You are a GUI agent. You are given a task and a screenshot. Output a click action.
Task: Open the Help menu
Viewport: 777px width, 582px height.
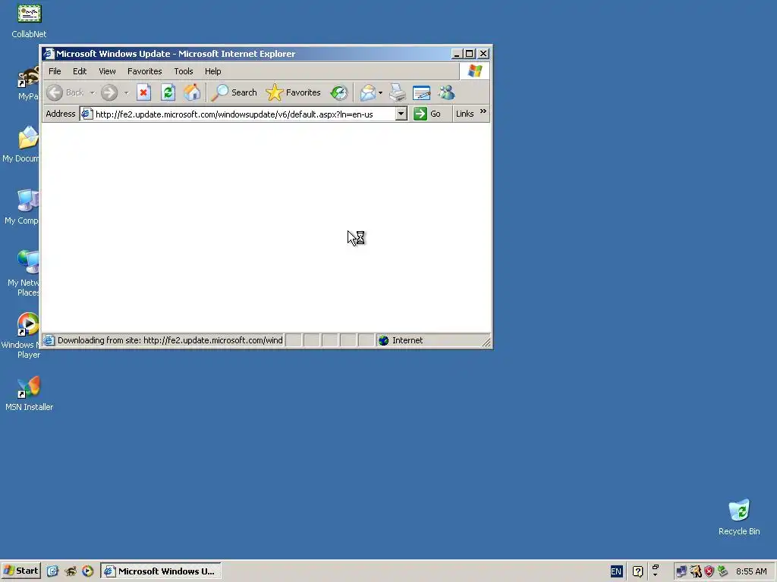(x=213, y=71)
